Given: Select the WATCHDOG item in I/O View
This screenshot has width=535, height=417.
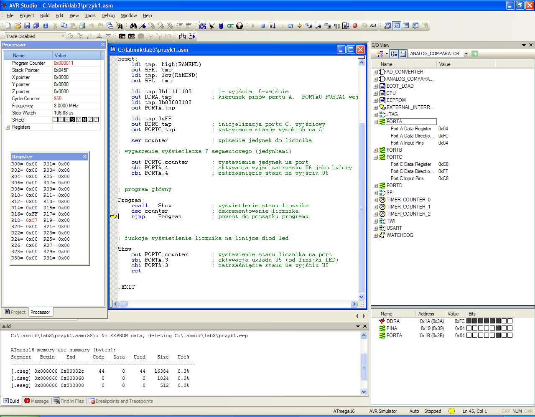Looking at the screenshot, I should tap(400, 235).
